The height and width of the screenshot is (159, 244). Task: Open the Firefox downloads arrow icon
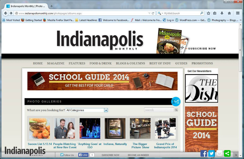222,13
